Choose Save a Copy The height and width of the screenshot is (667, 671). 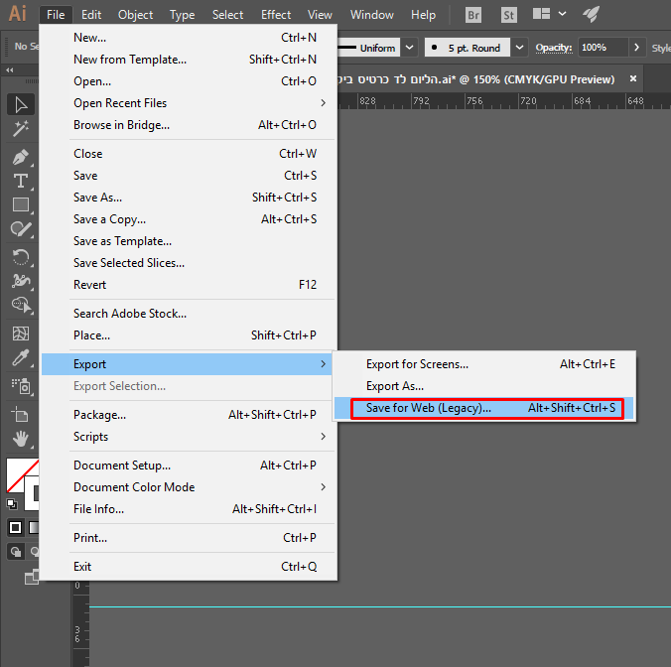pos(188,219)
